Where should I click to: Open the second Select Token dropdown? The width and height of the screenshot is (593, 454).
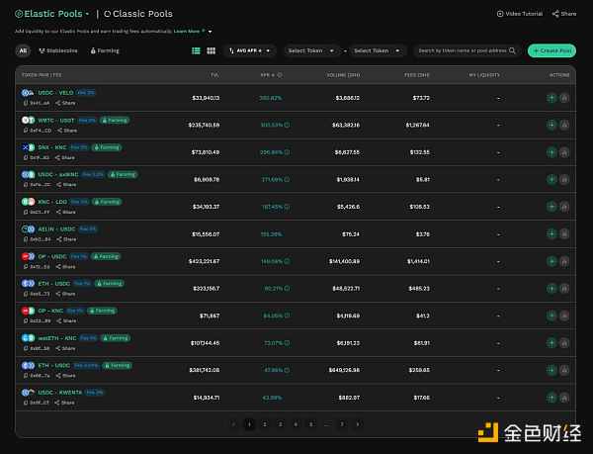tap(378, 50)
